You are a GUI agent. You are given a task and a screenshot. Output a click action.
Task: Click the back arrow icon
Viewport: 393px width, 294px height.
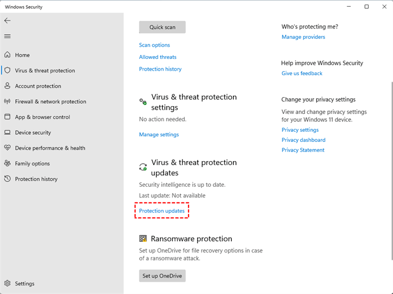click(7, 20)
